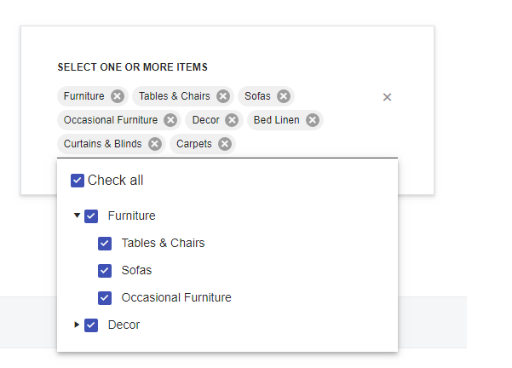Viewport: 512px width, 368px height.
Task: Remove the Furniture chip
Action: [118, 96]
